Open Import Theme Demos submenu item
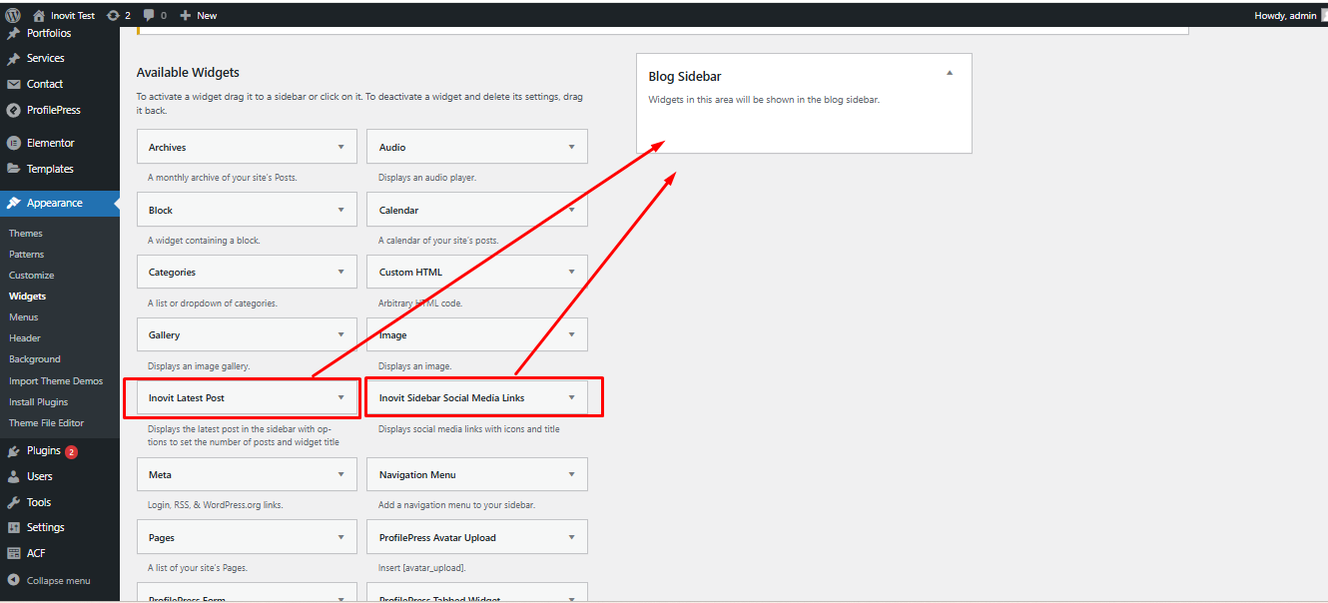Viewport: 1328px width, 603px height. (x=56, y=380)
